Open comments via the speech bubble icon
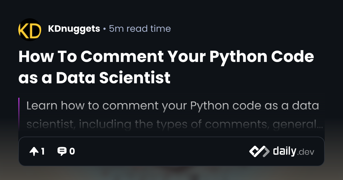This screenshot has height=180, width=343. (62, 151)
